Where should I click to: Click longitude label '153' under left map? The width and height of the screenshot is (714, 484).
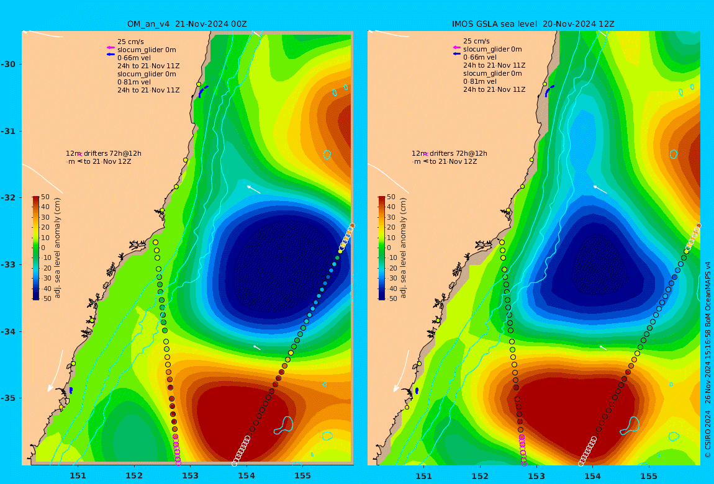pyautogui.click(x=191, y=476)
